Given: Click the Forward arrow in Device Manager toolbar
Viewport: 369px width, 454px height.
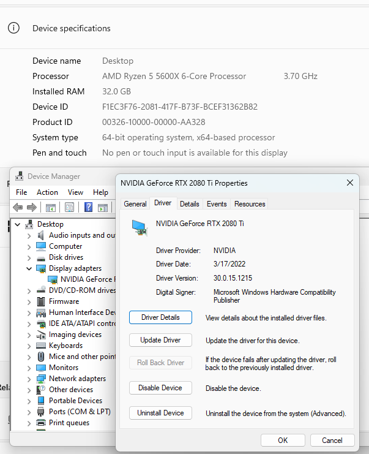Looking at the screenshot, I should pyautogui.click(x=32, y=207).
